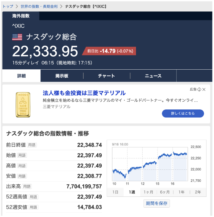Switch chart range to 1年
214x217 pixels.
[x=181, y=192]
